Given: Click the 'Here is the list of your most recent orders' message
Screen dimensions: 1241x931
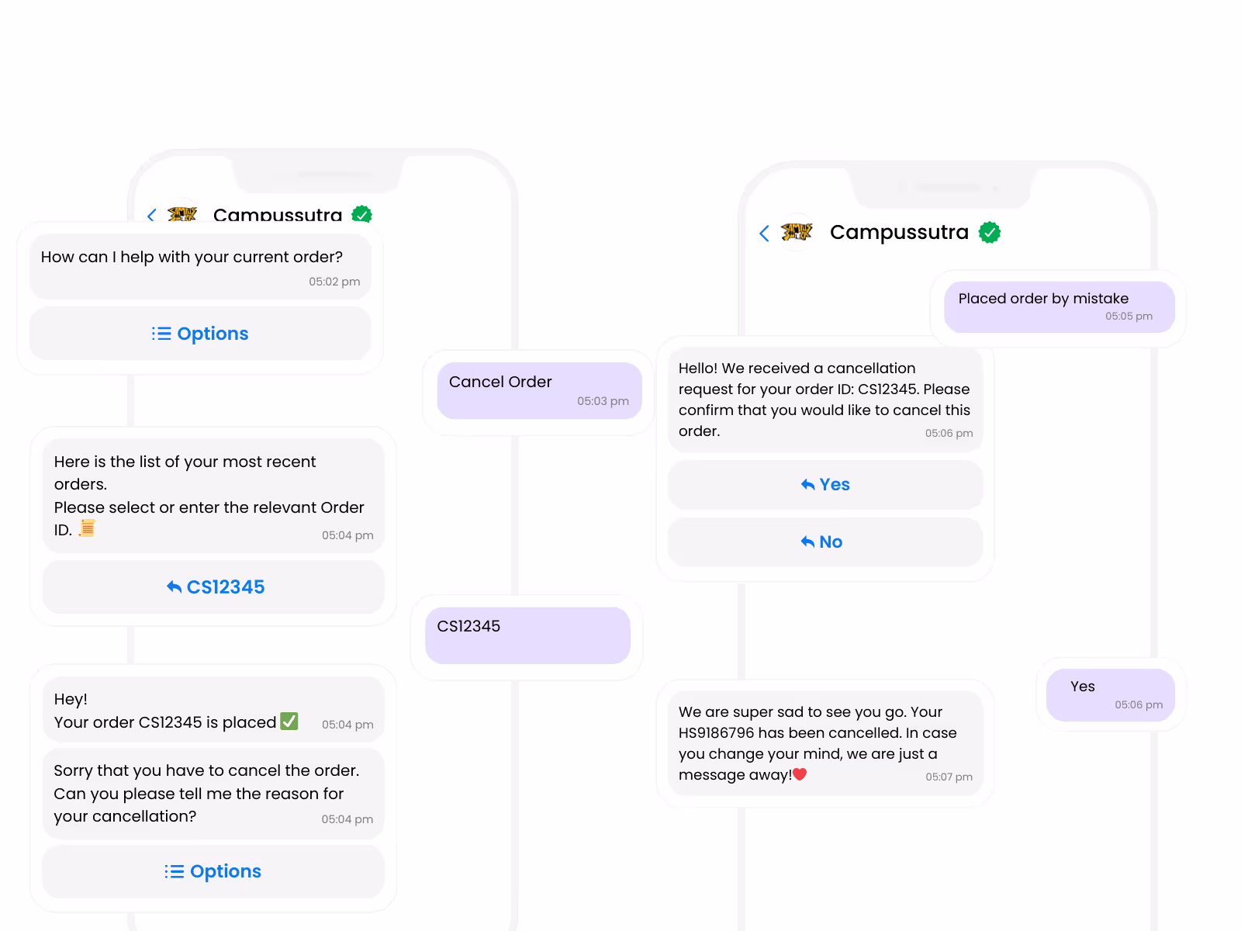Looking at the screenshot, I should (213, 496).
